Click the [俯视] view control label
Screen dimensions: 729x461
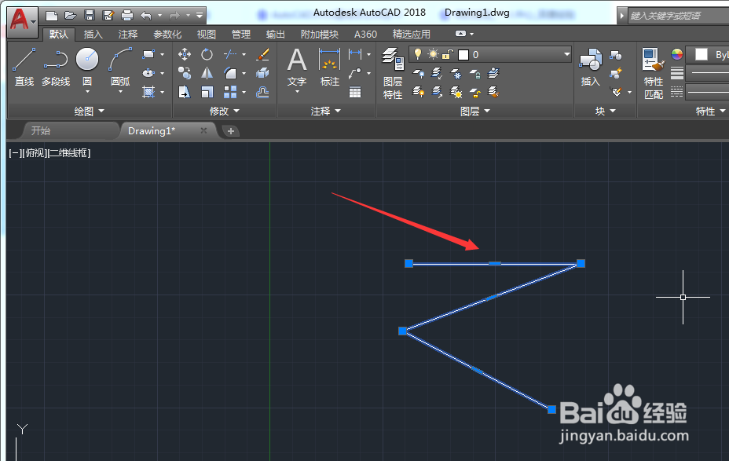35,153
